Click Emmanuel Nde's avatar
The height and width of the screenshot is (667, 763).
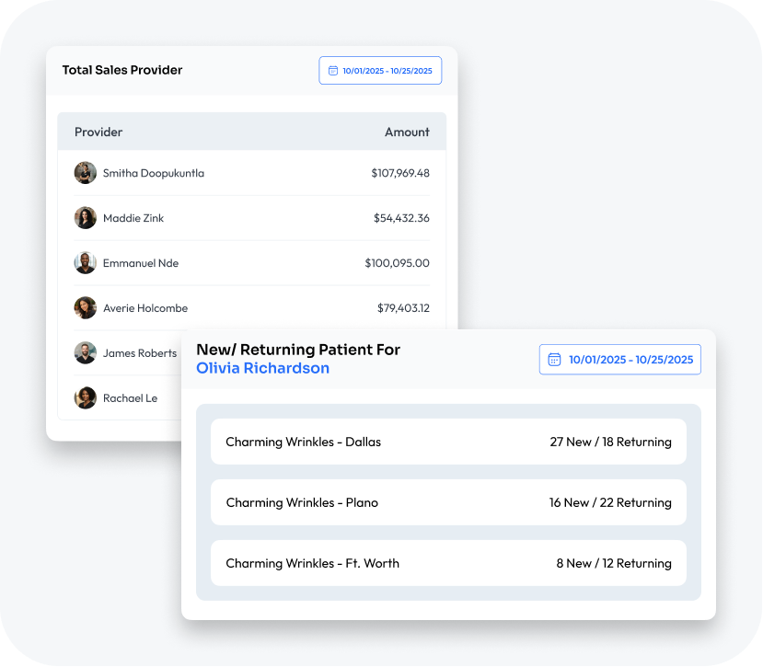[86, 263]
